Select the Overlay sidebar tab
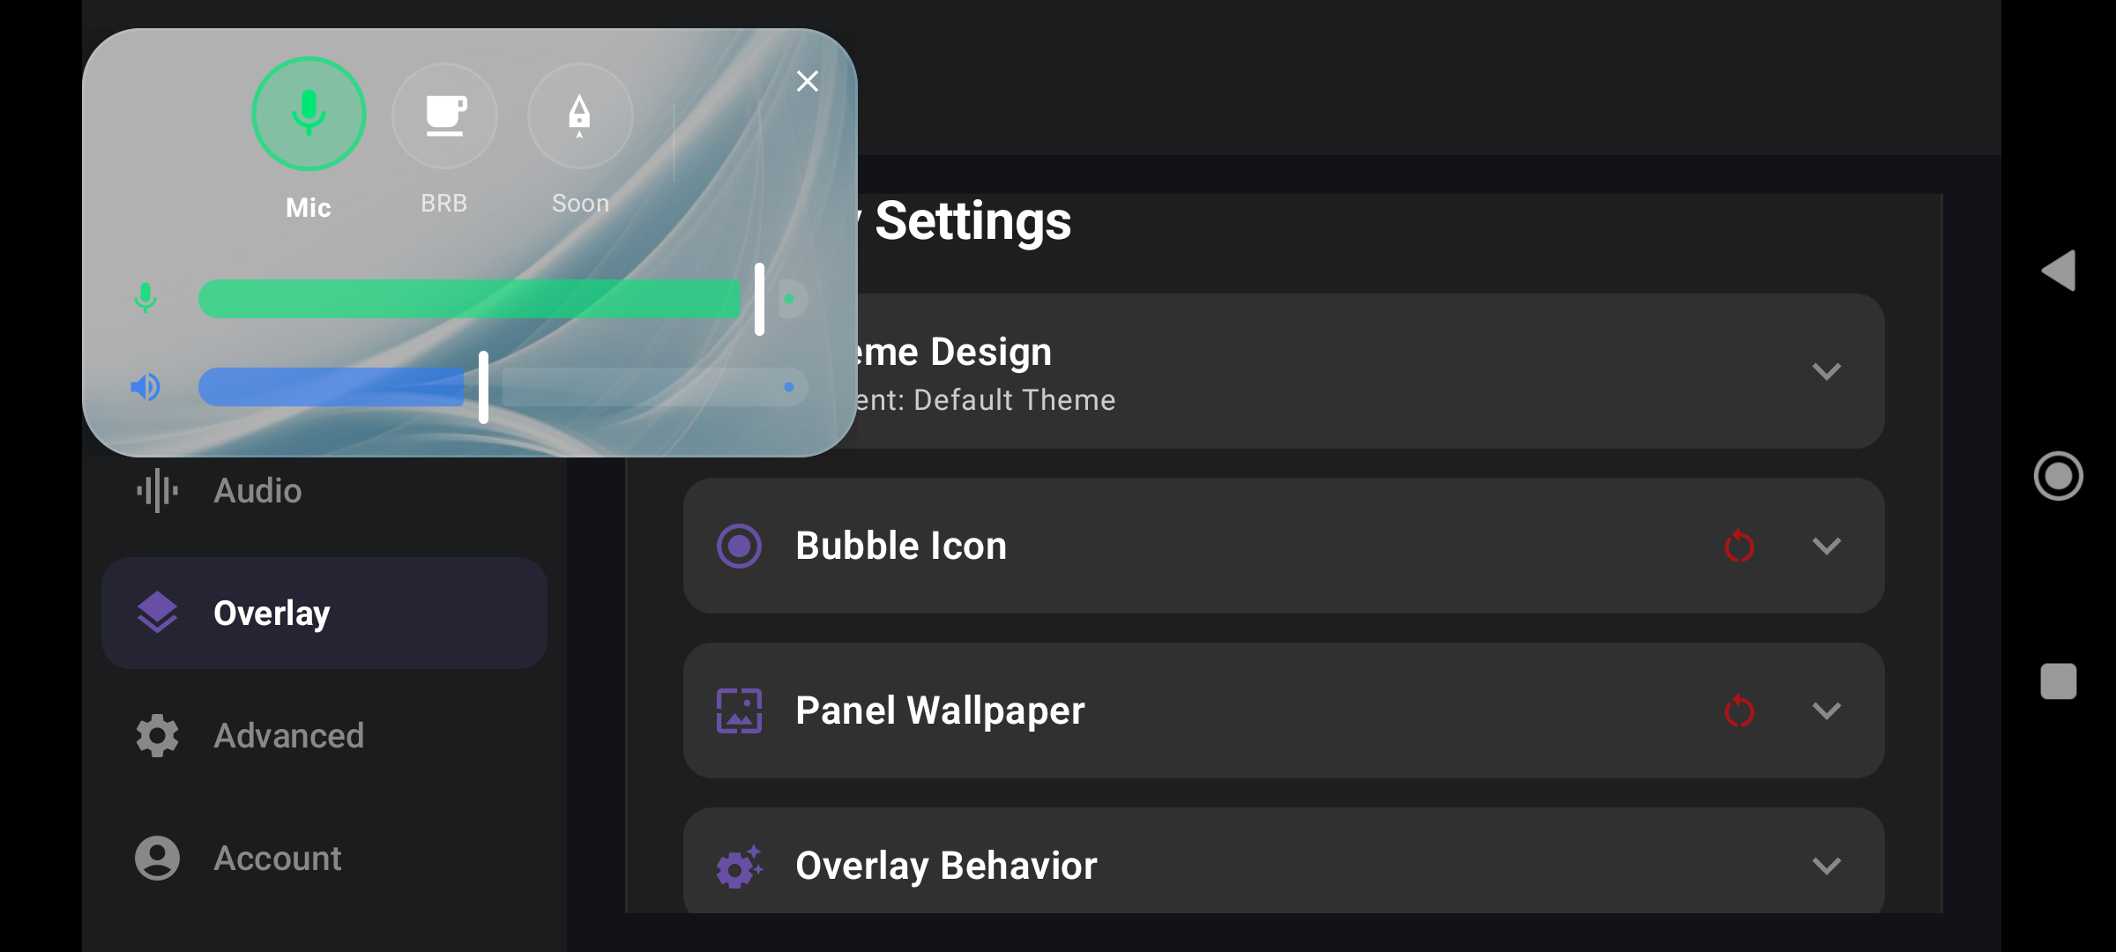 tap(324, 614)
